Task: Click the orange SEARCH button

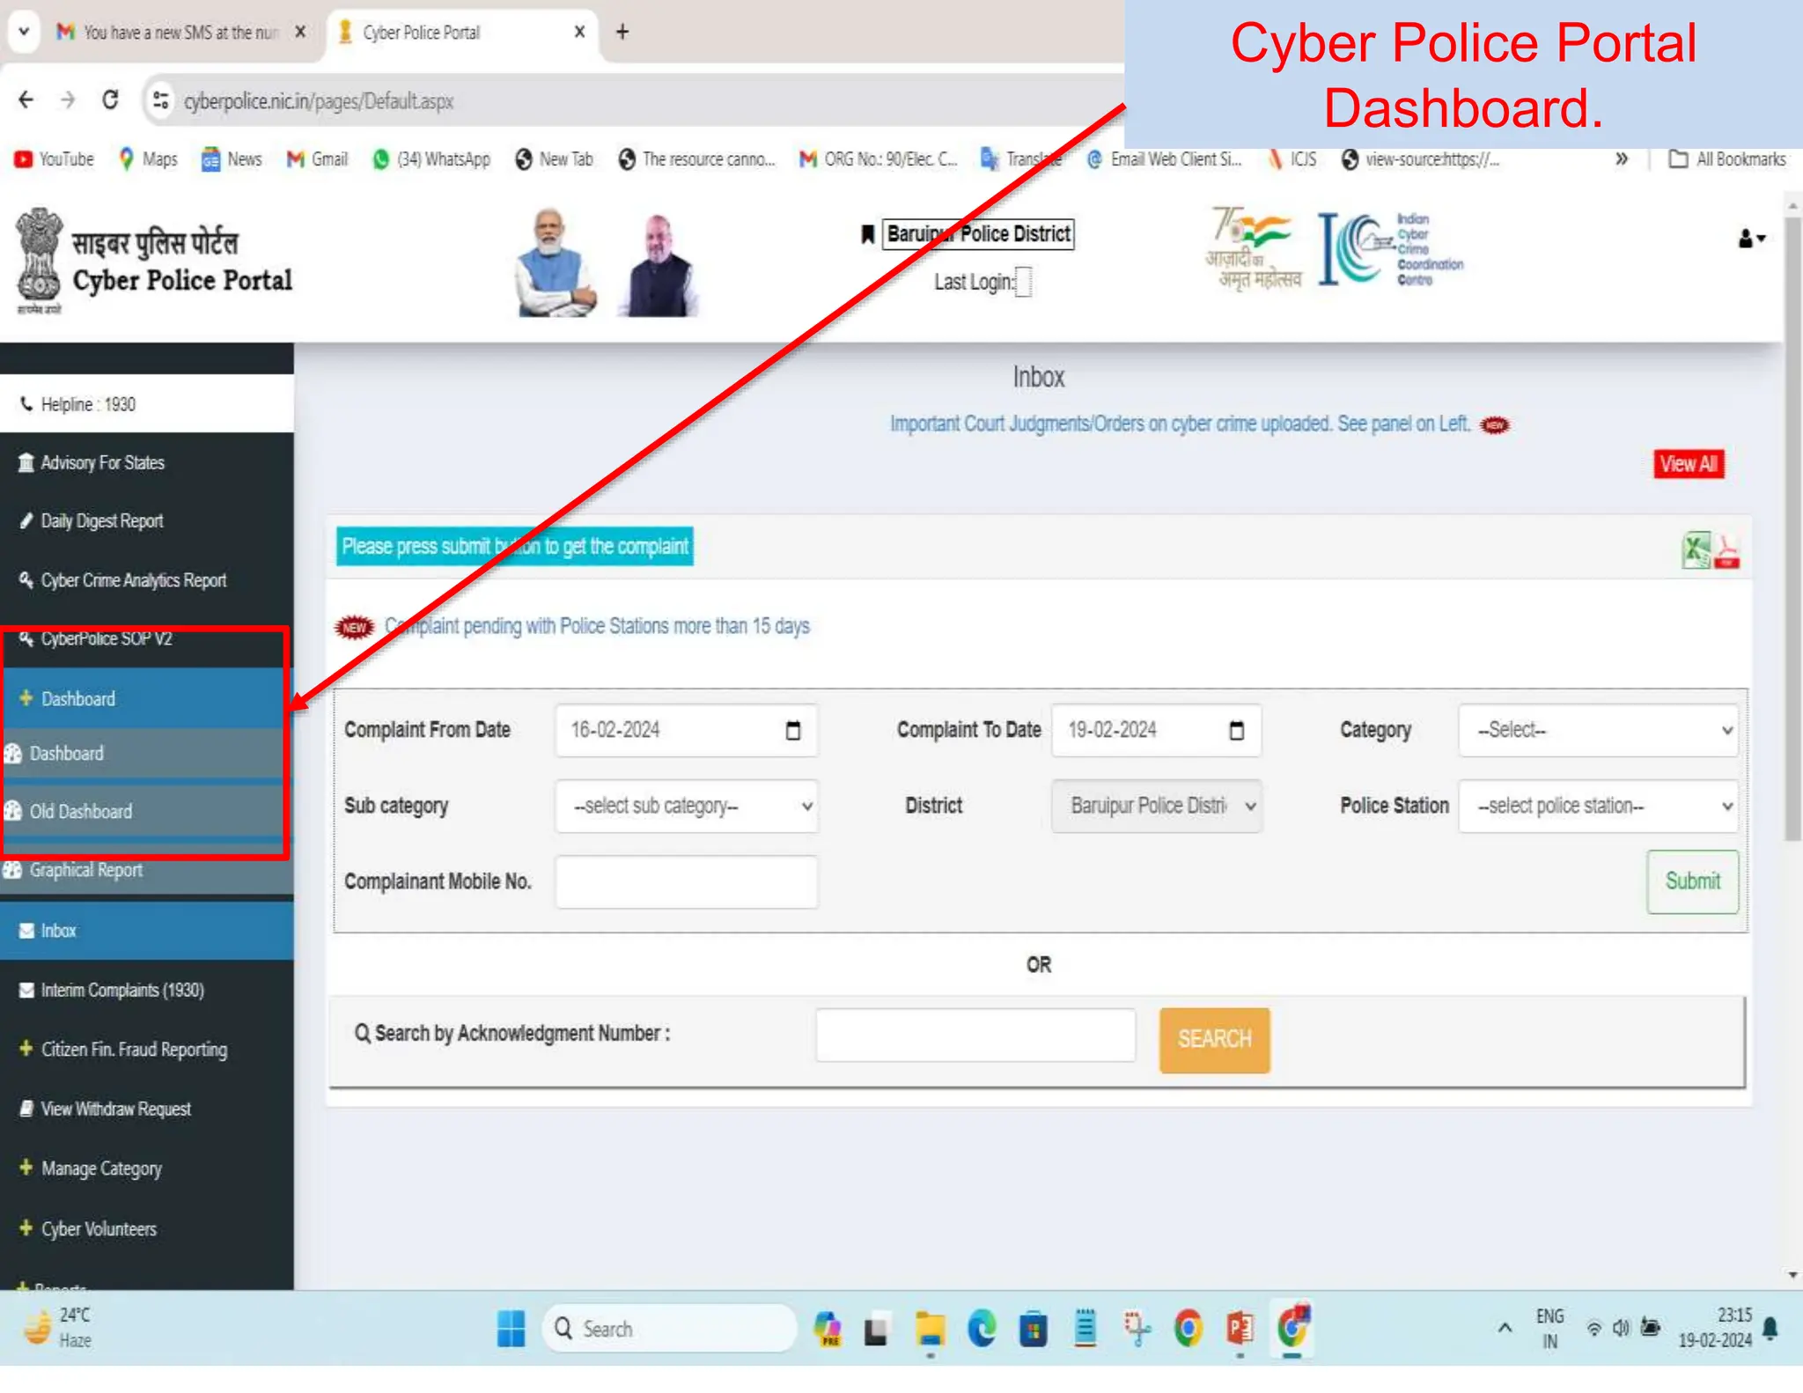Action: click(x=1214, y=1039)
